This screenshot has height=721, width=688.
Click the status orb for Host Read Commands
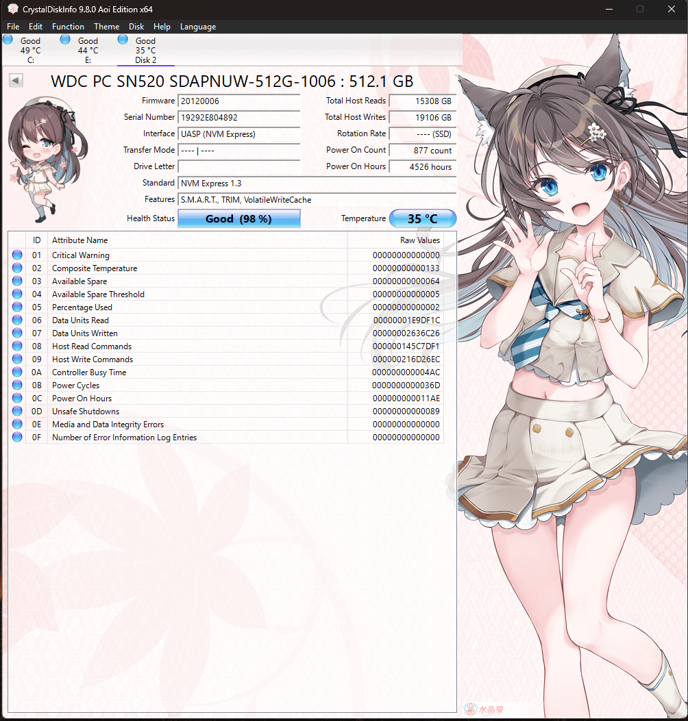click(x=18, y=346)
